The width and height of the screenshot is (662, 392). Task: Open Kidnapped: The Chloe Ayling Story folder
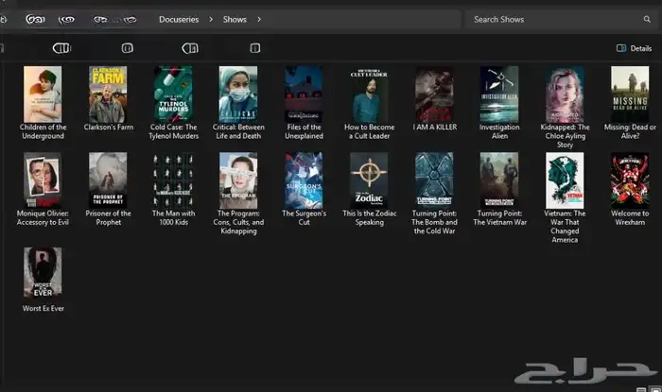coord(565,107)
